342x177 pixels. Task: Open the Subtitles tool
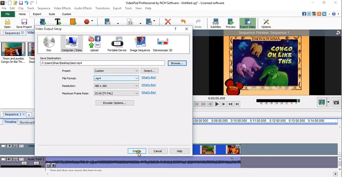click(x=216, y=24)
